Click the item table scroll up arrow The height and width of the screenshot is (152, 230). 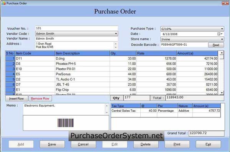coord(222,53)
